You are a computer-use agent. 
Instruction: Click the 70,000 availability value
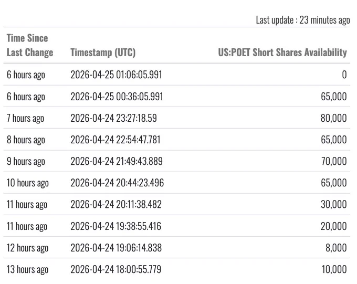pos(334,161)
